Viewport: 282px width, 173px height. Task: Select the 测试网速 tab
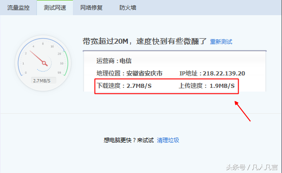coord(55,8)
